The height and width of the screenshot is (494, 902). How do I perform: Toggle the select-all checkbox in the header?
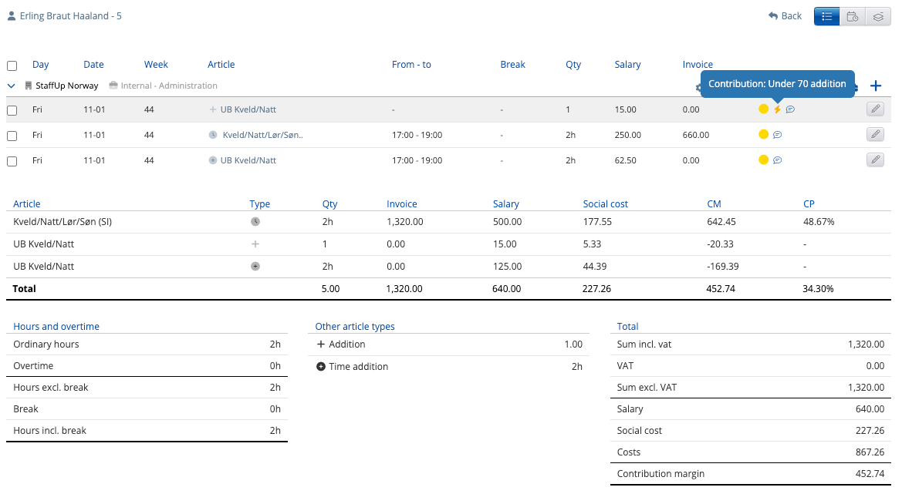(12, 66)
